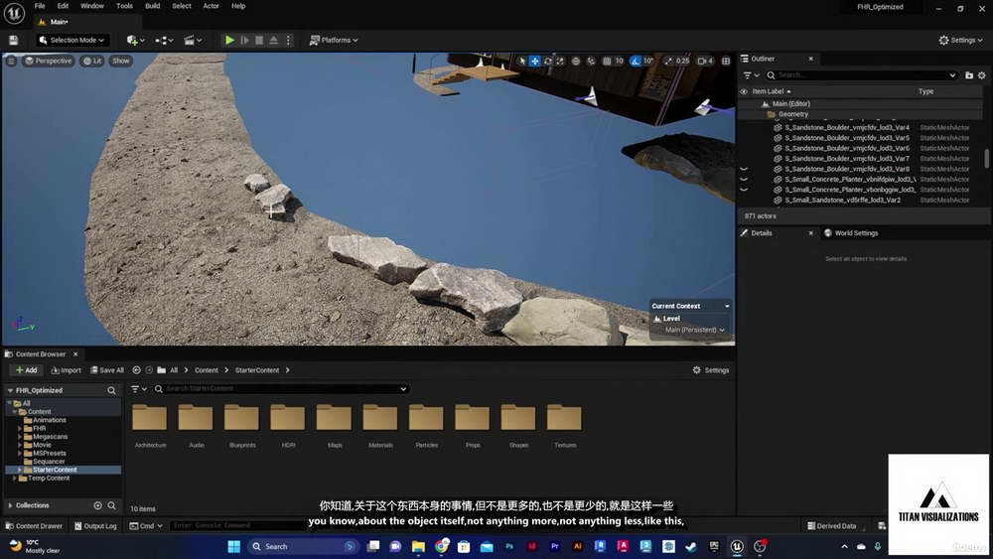Open the Perspective view mode dropdown
This screenshot has height=559, width=993.
pos(48,61)
